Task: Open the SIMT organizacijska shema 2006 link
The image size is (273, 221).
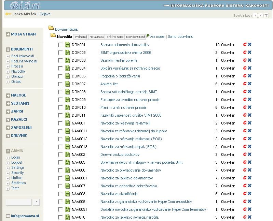Action: [x=126, y=53]
